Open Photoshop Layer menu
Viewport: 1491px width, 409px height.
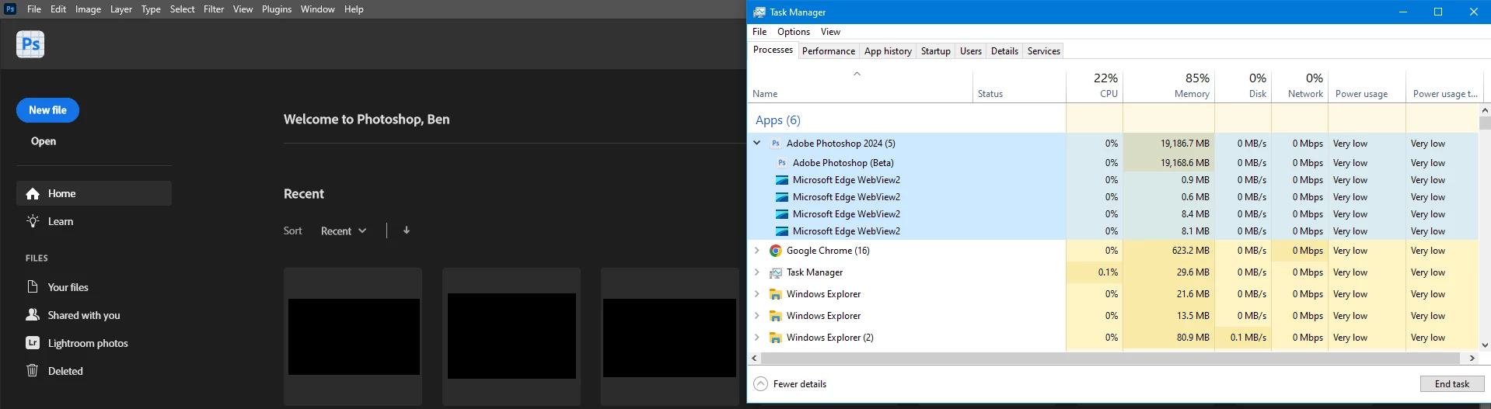pyautogui.click(x=121, y=9)
